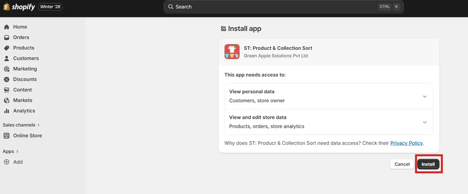Expand the Sales channels section
Viewport: 468px width, 194px height.
[21, 125]
